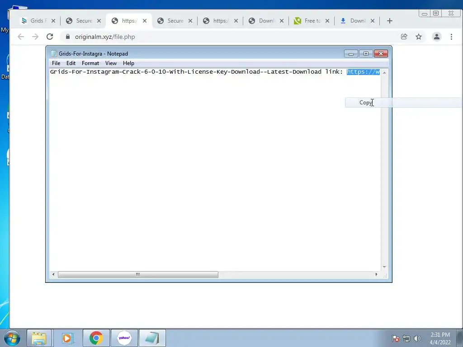
Task: Go back in Chrome
Action: point(21,37)
